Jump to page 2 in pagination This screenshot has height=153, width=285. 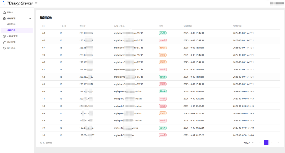click(x=272, y=142)
